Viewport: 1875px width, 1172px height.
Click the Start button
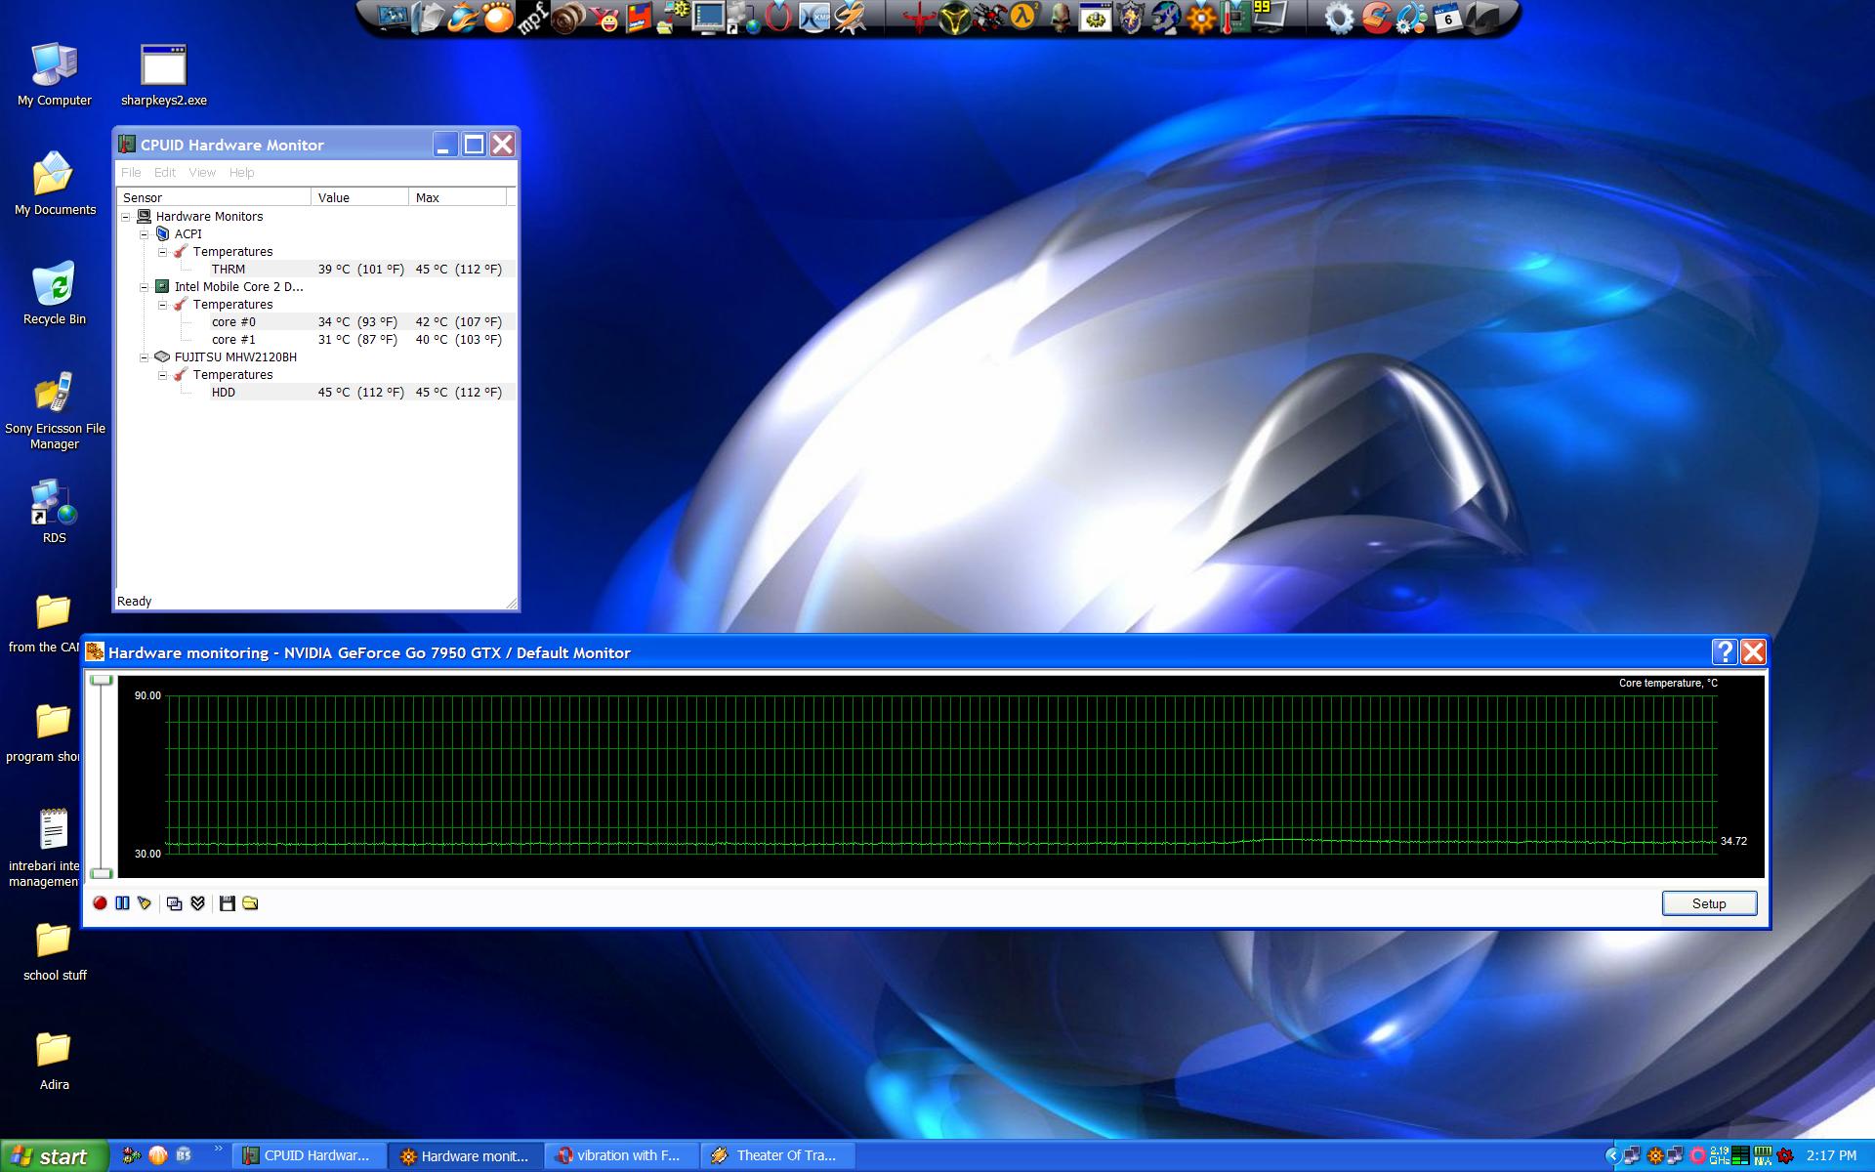[x=52, y=1156]
